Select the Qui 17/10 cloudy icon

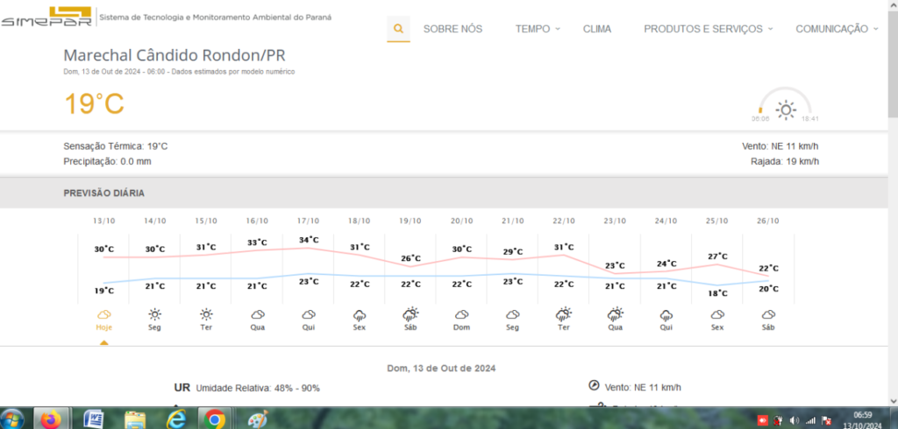coord(308,314)
